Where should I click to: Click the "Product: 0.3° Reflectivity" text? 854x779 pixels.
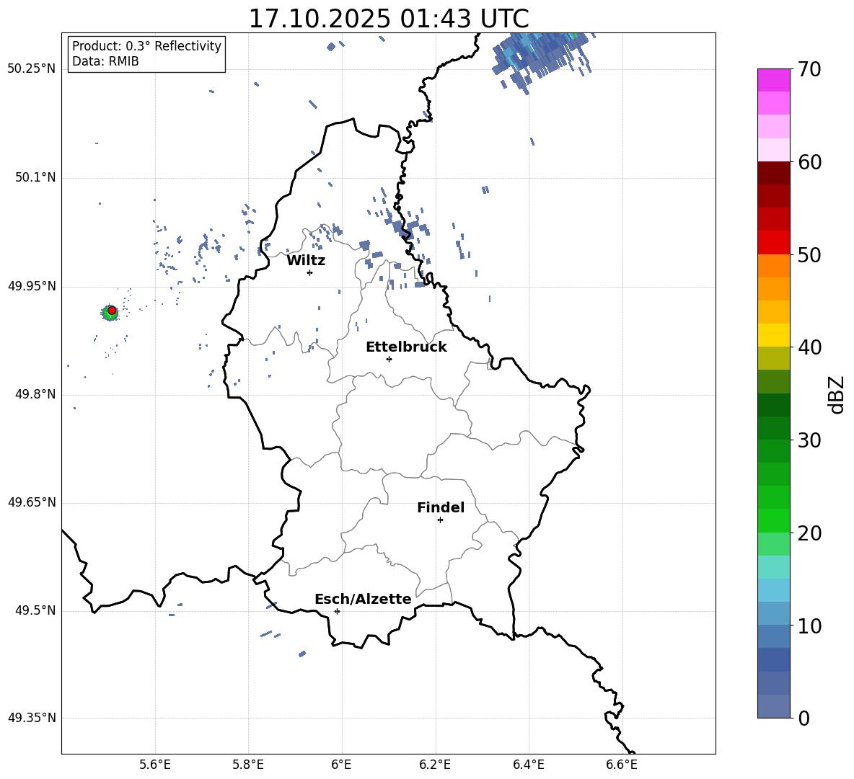point(146,46)
